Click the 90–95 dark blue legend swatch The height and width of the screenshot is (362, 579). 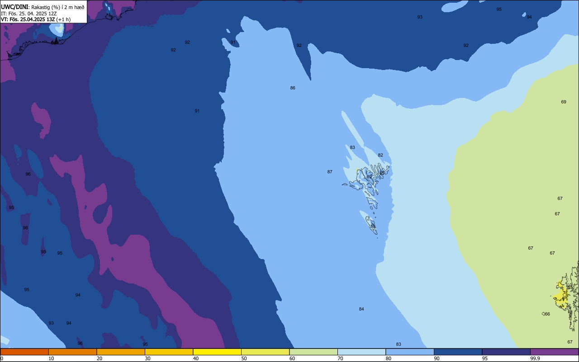click(458, 352)
